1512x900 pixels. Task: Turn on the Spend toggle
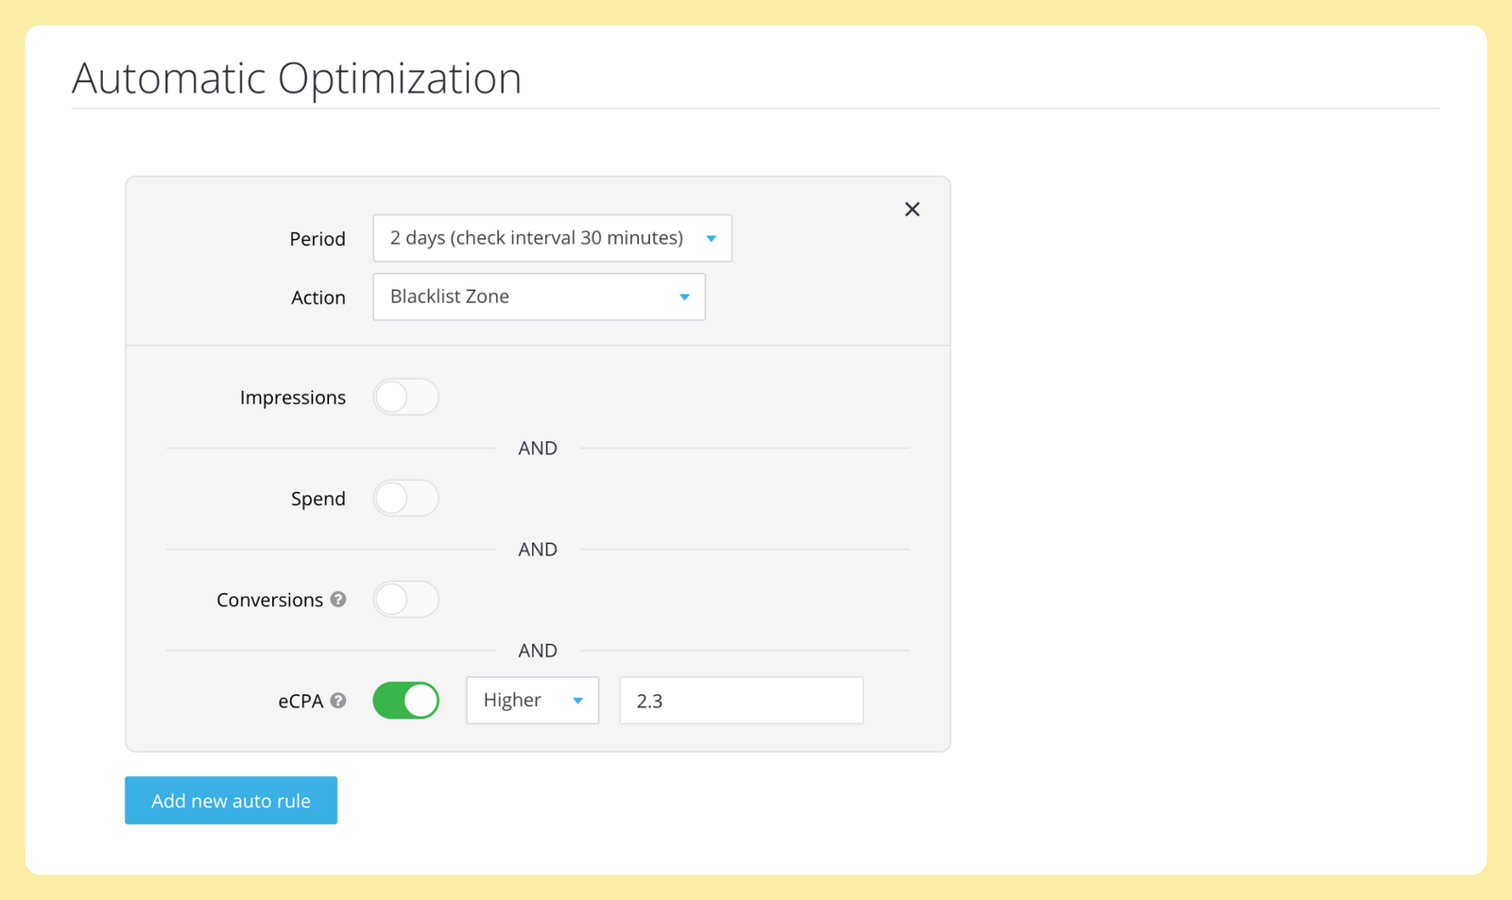[406, 498]
